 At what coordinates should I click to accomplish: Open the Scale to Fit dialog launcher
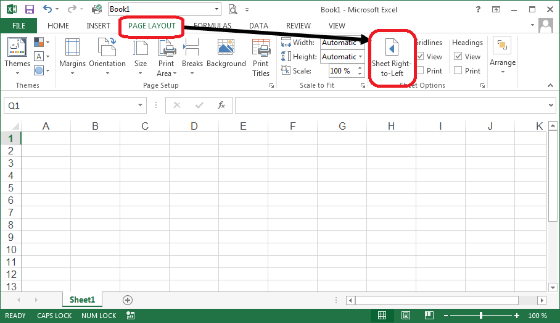click(363, 85)
